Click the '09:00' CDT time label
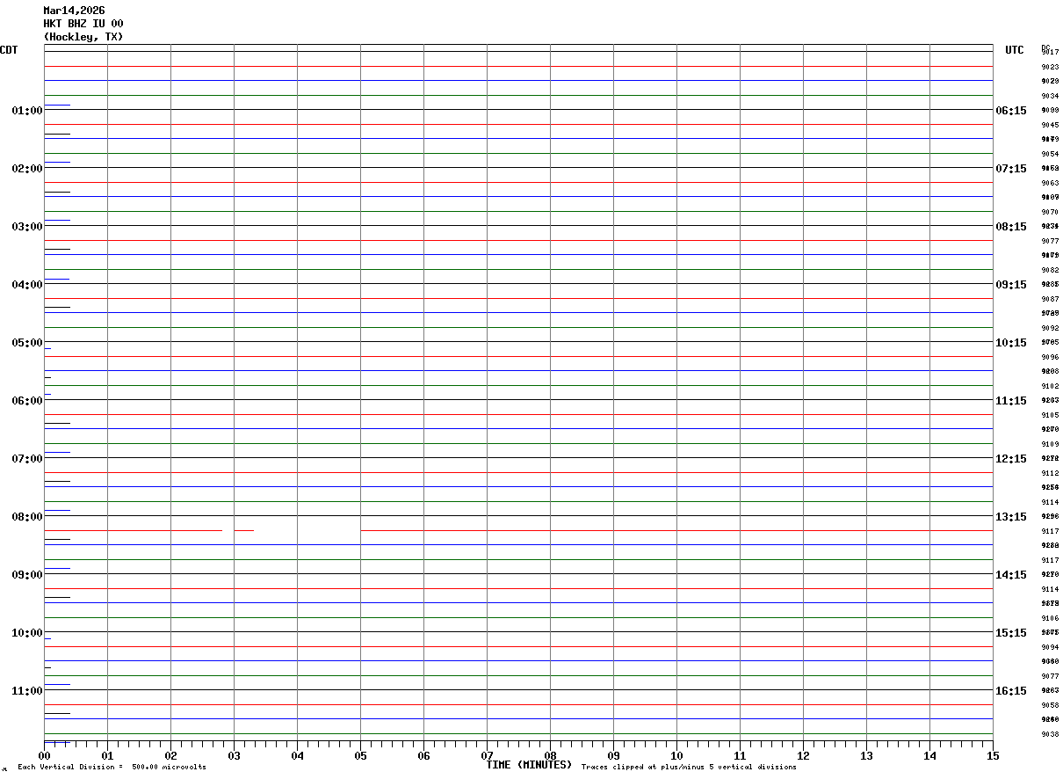The image size is (1063, 779). [27, 575]
